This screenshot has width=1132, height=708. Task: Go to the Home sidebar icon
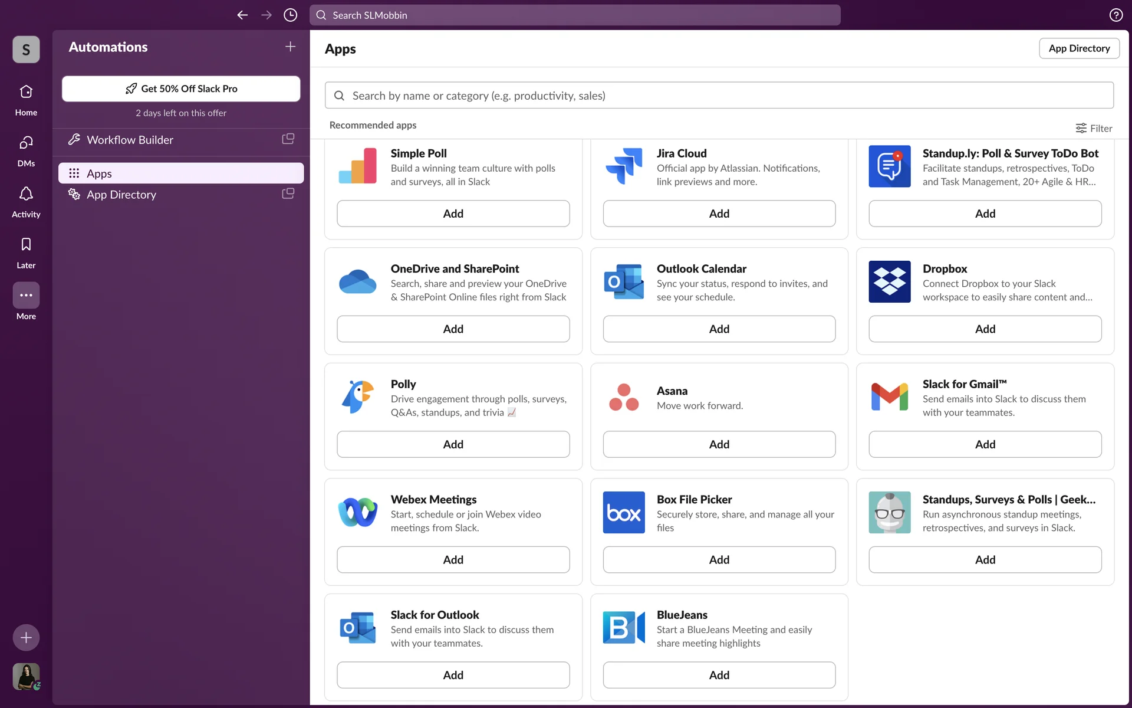pyautogui.click(x=26, y=99)
